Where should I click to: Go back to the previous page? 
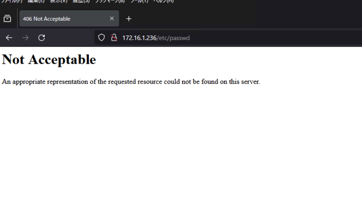[9, 38]
